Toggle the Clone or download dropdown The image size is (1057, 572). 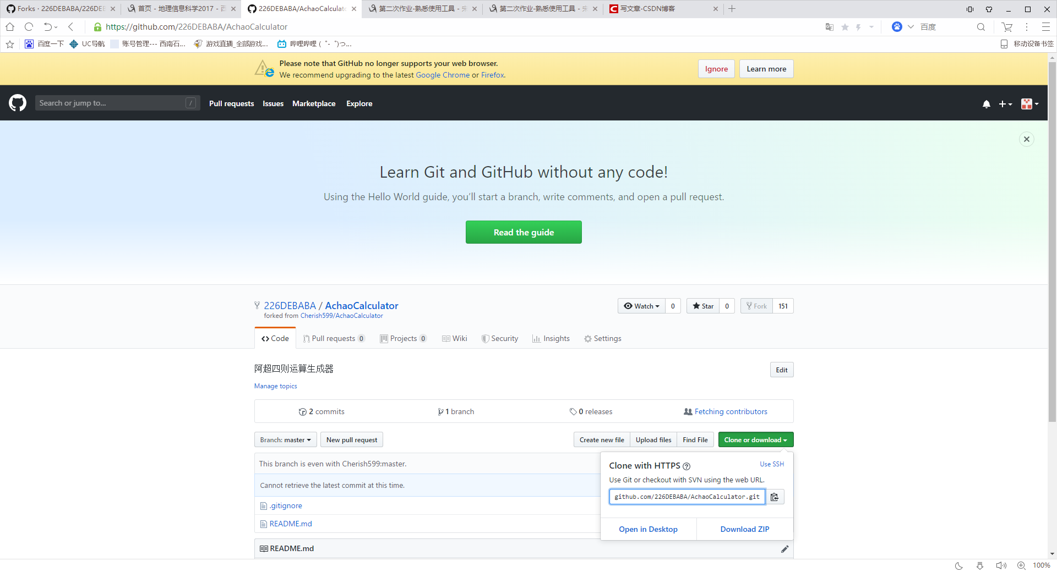[x=755, y=439]
